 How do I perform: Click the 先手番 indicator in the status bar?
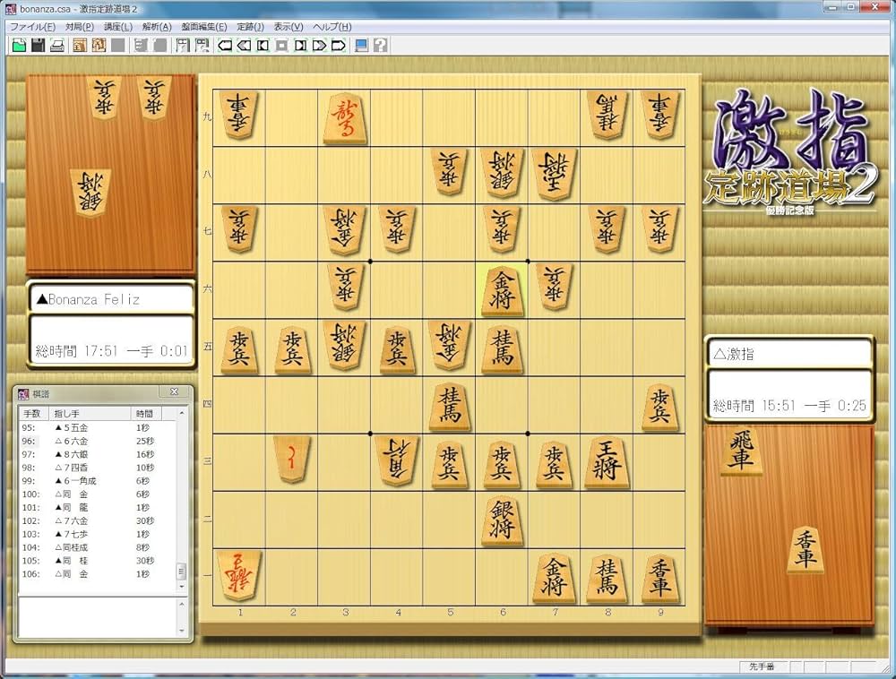760,666
